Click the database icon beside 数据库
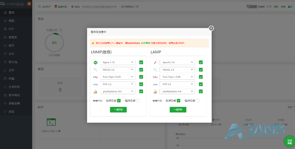The width and height of the screenshot is (295, 149). (5, 37)
